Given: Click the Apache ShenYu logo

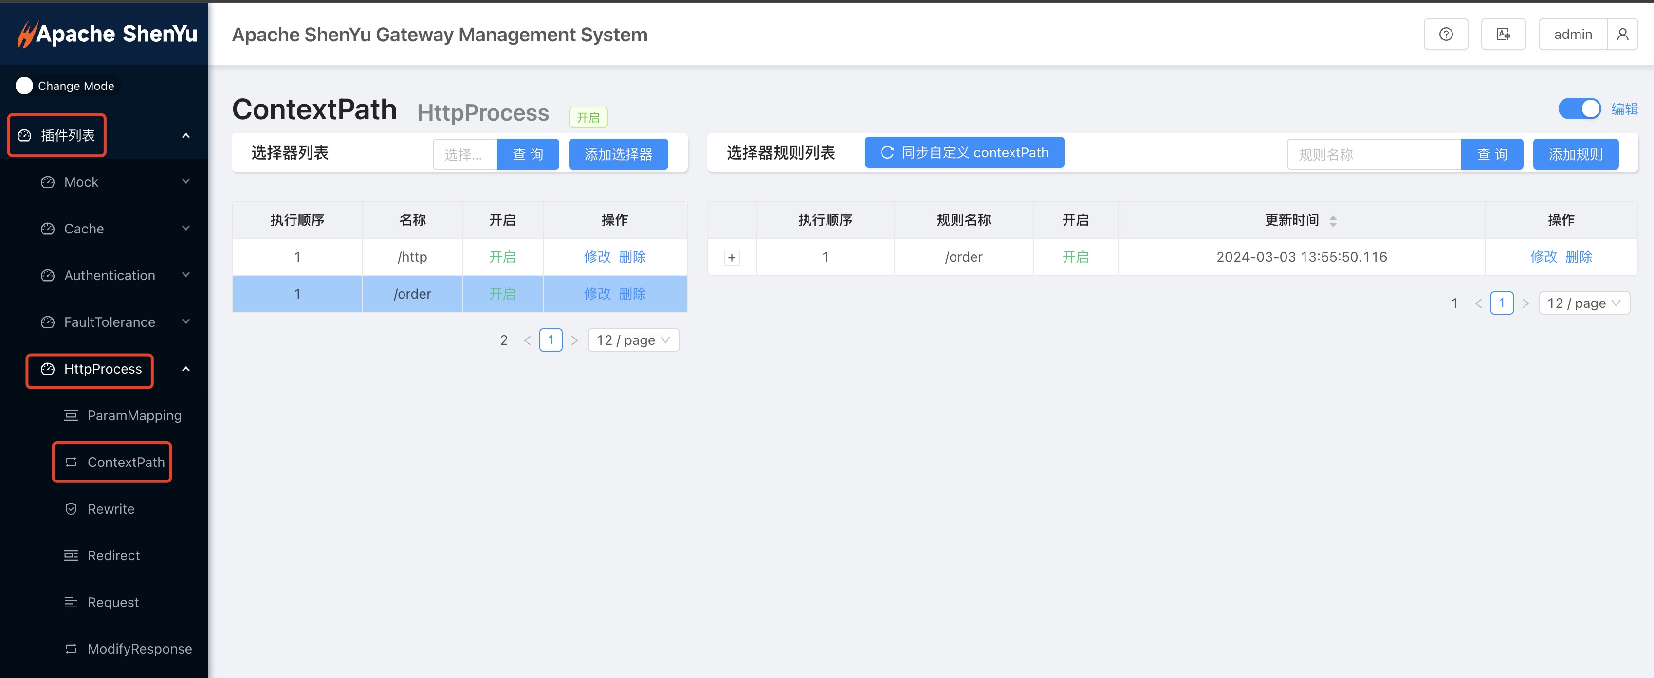Looking at the screenshot, I should [x=107, y=34].
